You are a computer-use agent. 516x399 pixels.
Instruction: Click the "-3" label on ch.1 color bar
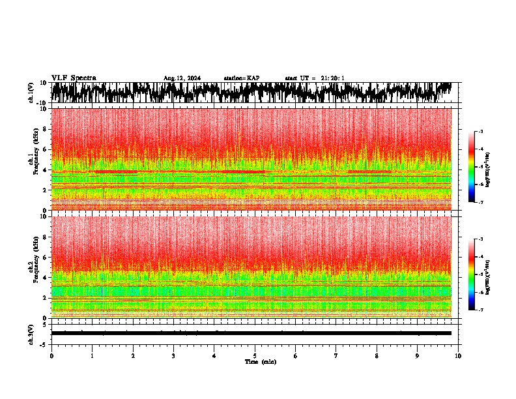click(x=480, y=132)
